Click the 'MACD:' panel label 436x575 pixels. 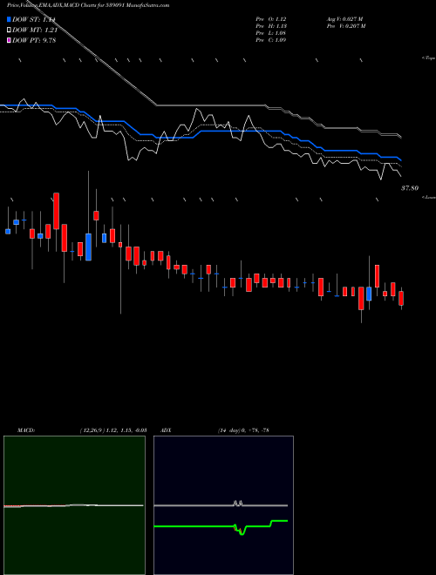[25, 430]
